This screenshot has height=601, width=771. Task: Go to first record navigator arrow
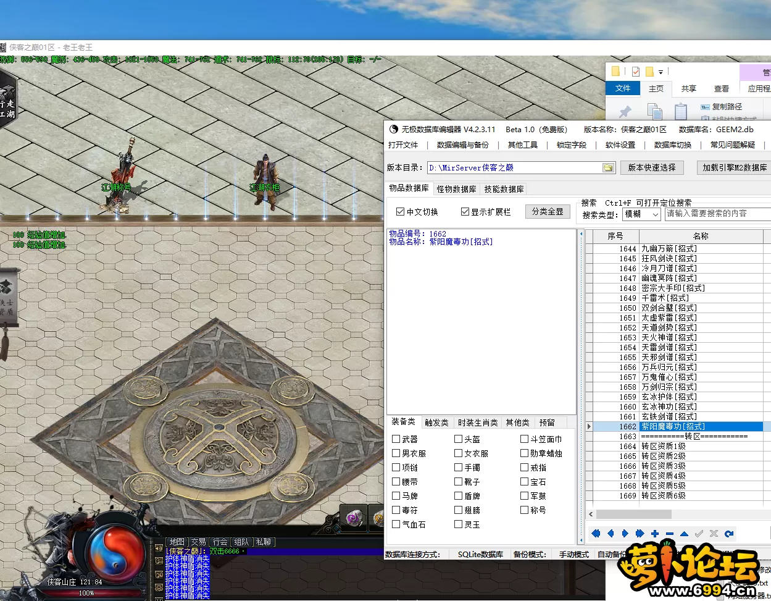point(596,534)
